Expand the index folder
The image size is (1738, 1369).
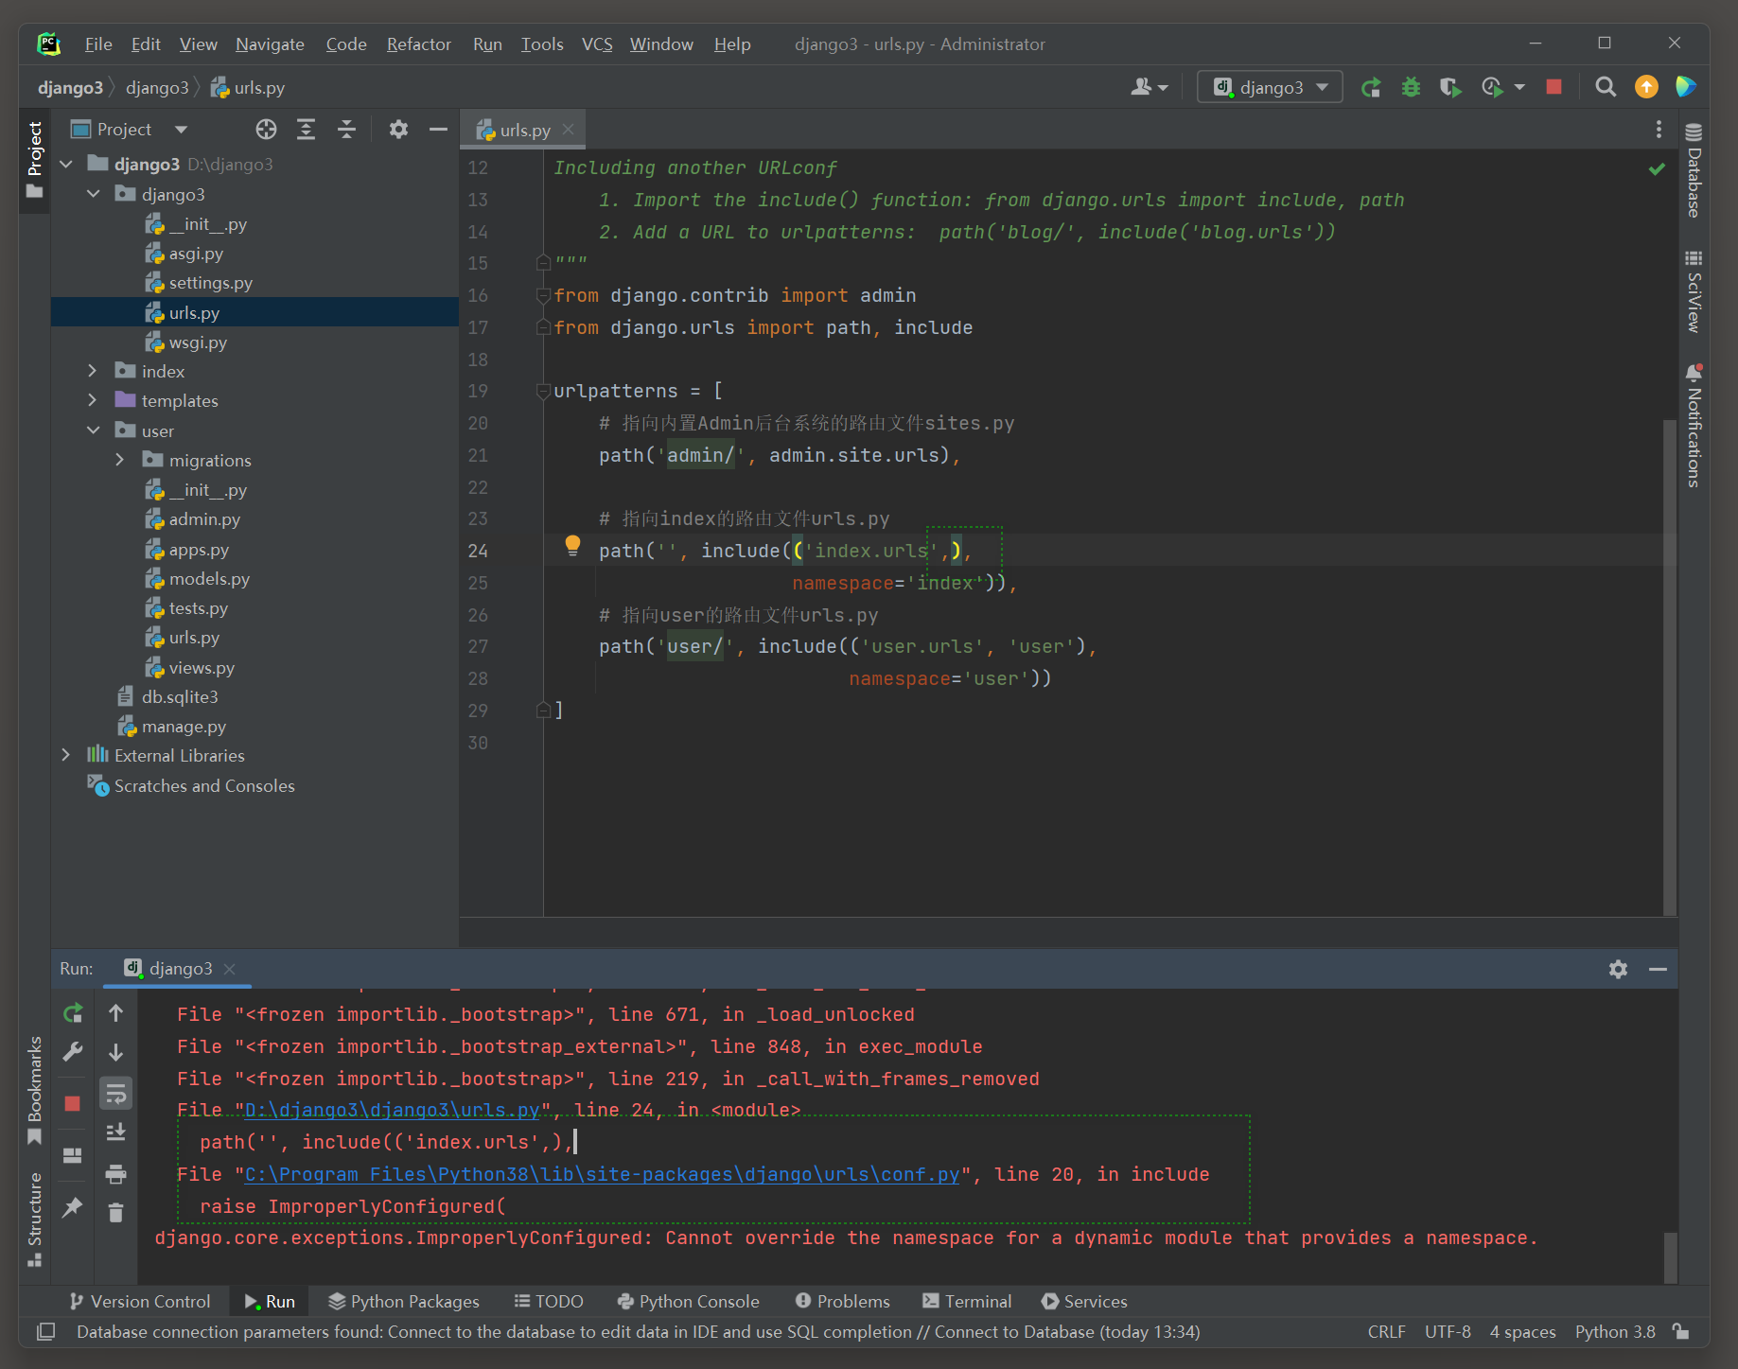click(x=93, y=371)
